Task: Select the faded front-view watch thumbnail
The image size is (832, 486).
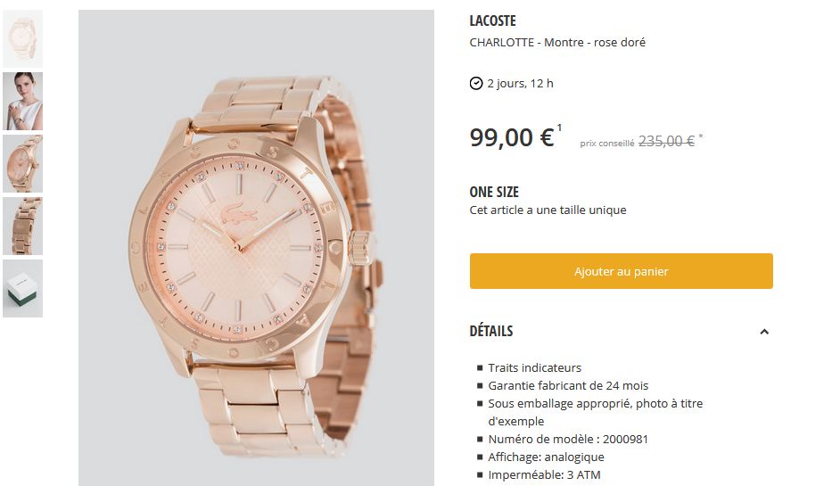Action: [23, 38]
